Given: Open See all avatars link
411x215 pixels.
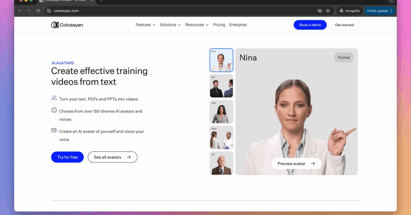Looking at the screenshot, I should (112, 157).
